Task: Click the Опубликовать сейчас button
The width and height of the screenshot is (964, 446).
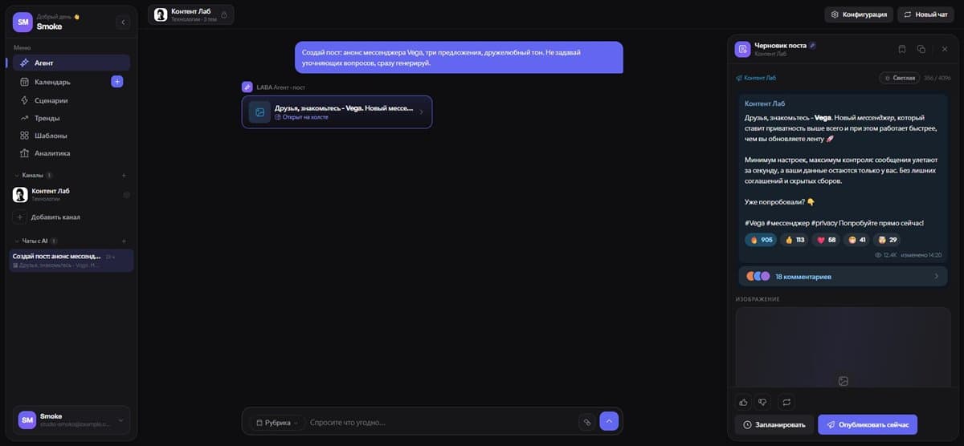Action: (868, 424)
